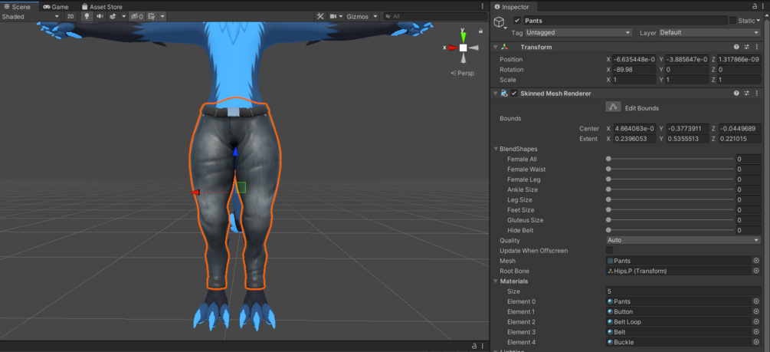
Task: Edit Gluteus Size value field
Action: tap(749, 220)
